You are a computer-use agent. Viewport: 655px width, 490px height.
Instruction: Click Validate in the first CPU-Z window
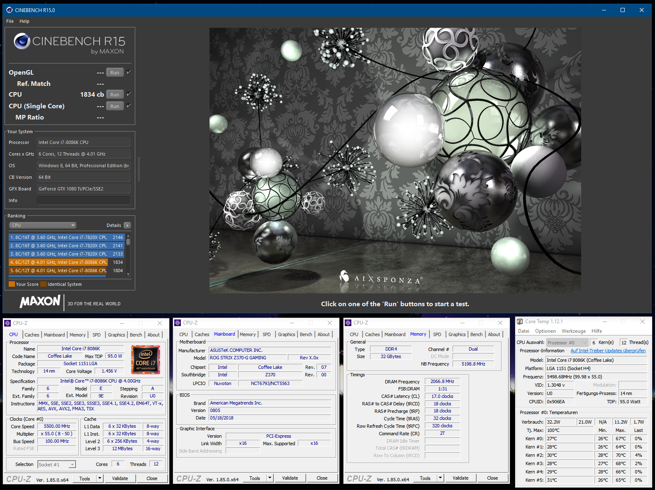coord(120,478)
